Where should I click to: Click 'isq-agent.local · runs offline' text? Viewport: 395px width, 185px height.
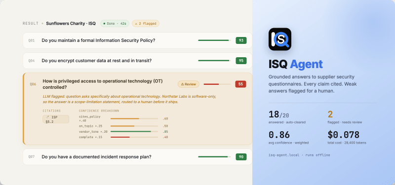(x=299, y=155)
